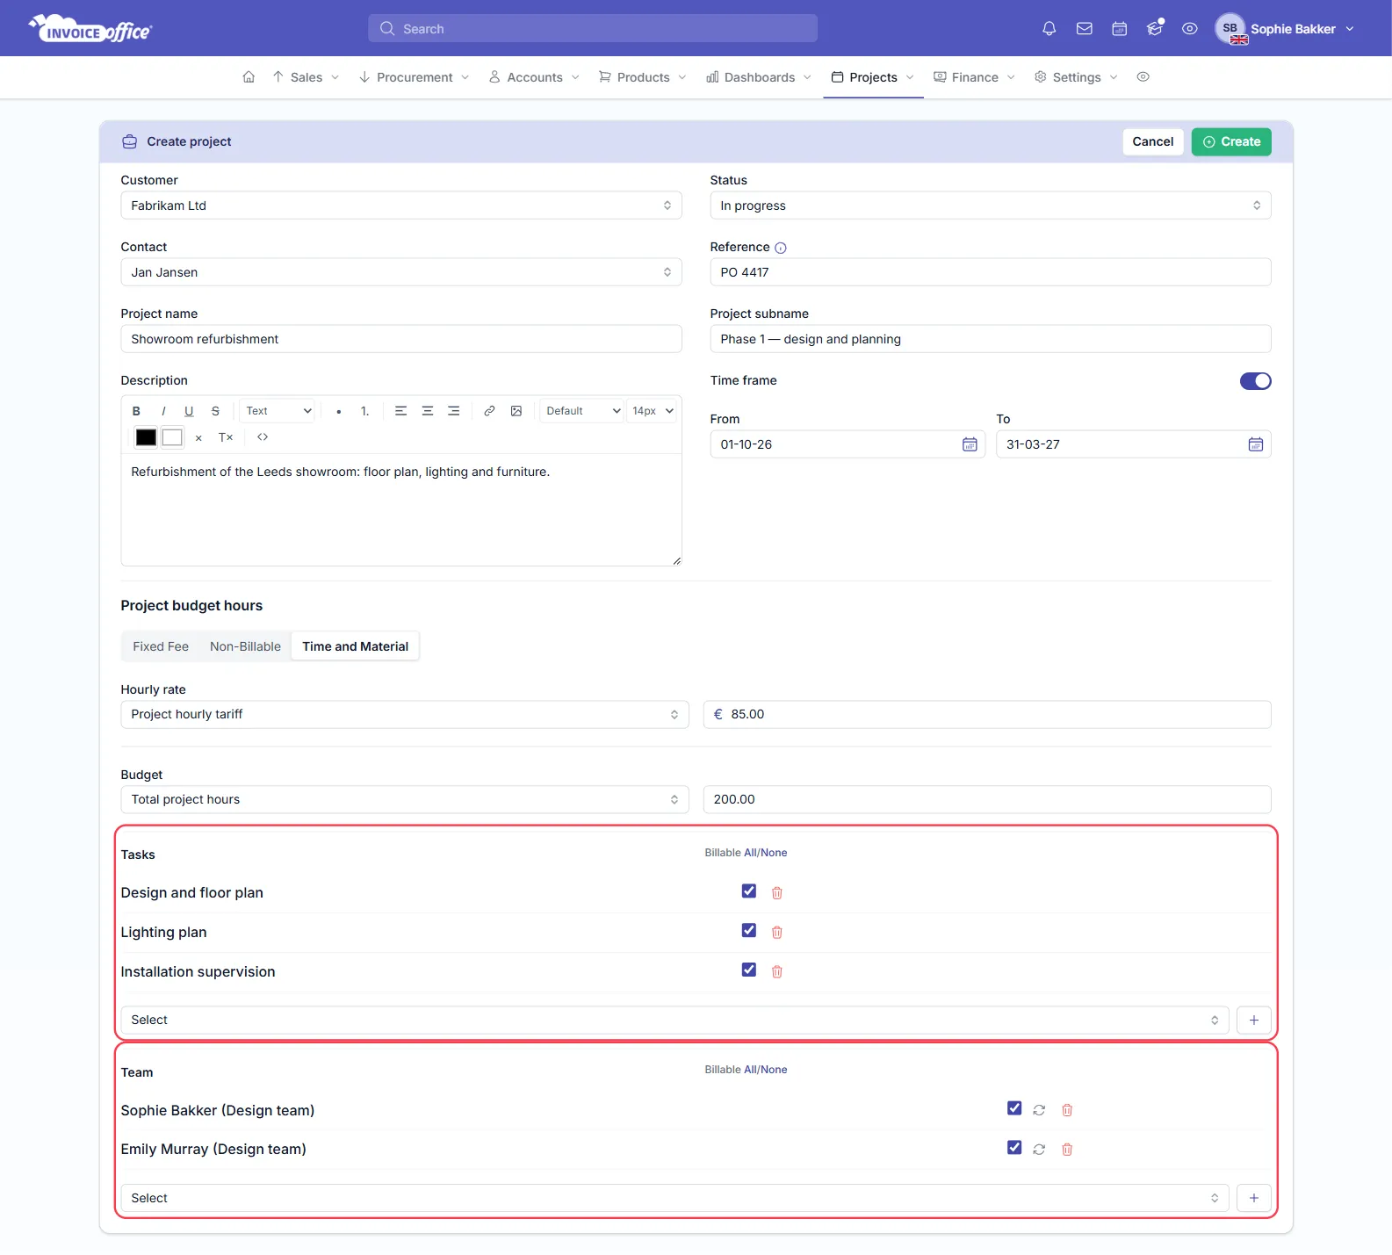The image size is (1392, 1255).
Task: Switch description editor to code view
Action: tap(263, 437)
